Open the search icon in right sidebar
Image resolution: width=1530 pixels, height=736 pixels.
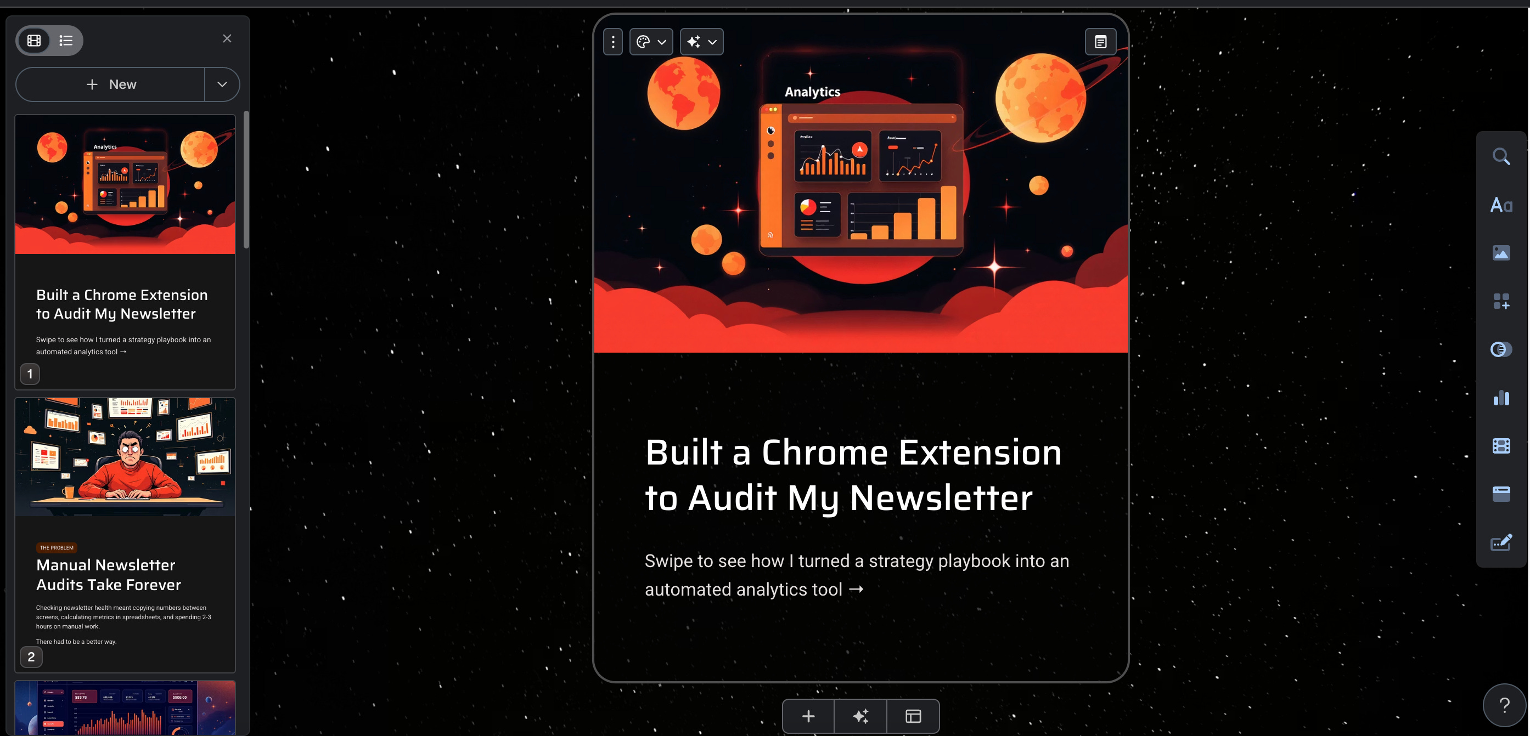point(1501,157)
